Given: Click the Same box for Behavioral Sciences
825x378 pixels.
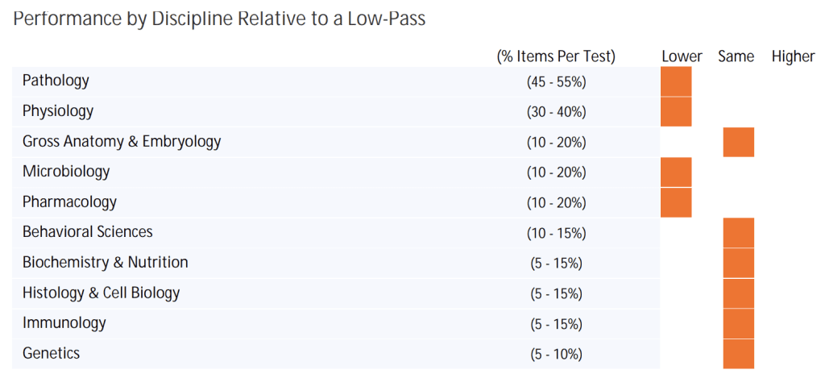Looking at the screenshot, I should pyautogui.click(x=738, y=233).
